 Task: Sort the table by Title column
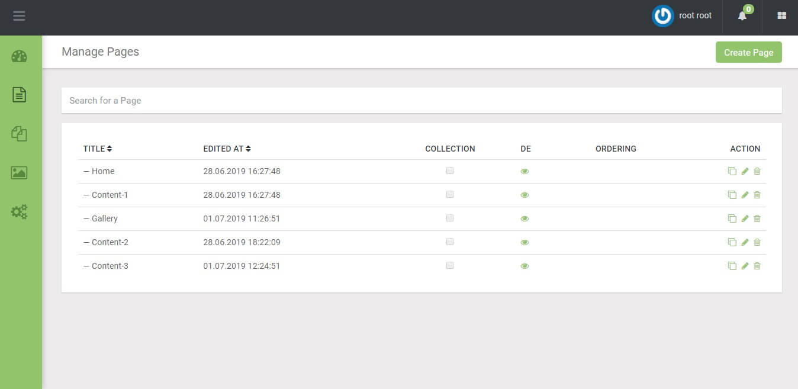[x=98, y=149]
